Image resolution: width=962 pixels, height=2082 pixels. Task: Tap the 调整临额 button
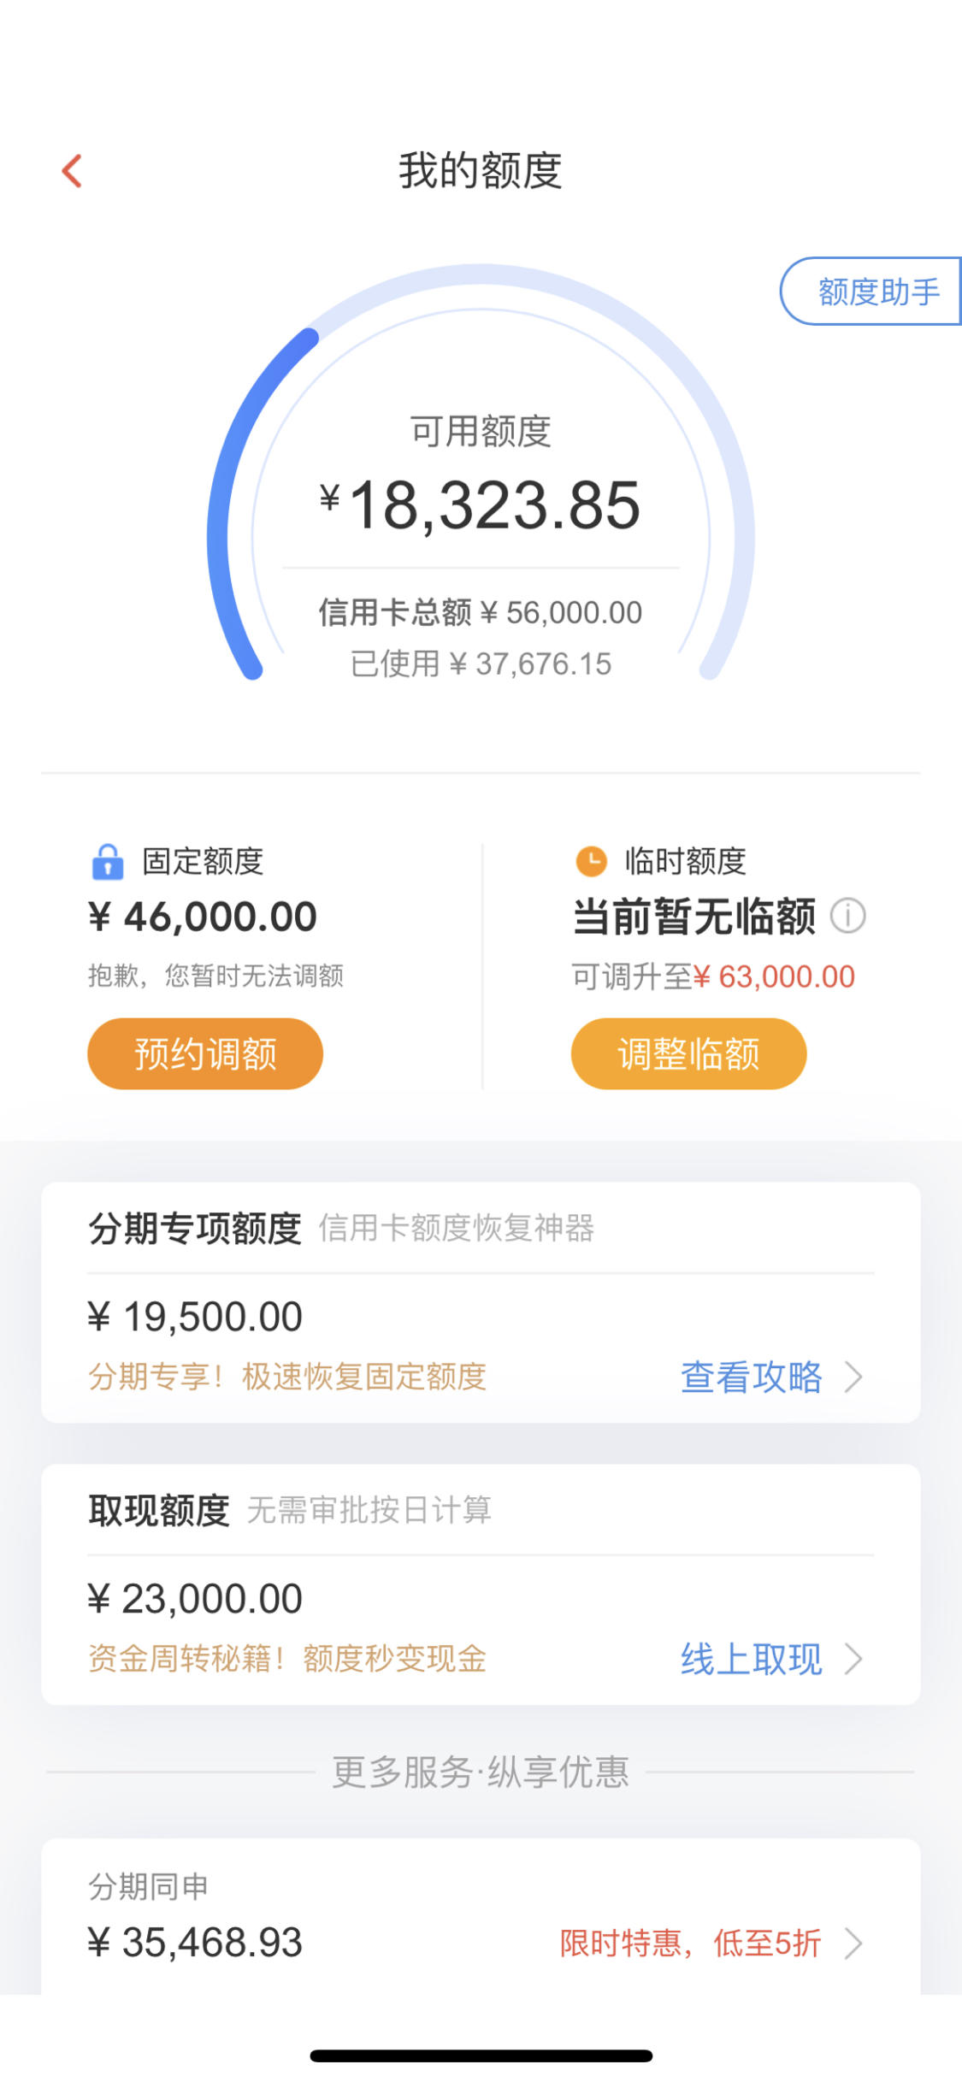pyautogui.click(x=688, y=1053)
